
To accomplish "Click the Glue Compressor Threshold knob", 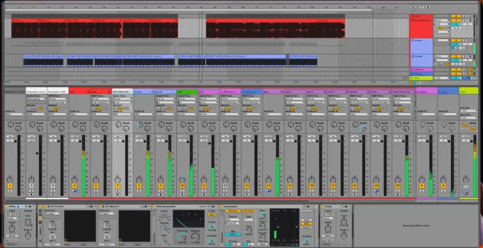I will tap(182, 236).
